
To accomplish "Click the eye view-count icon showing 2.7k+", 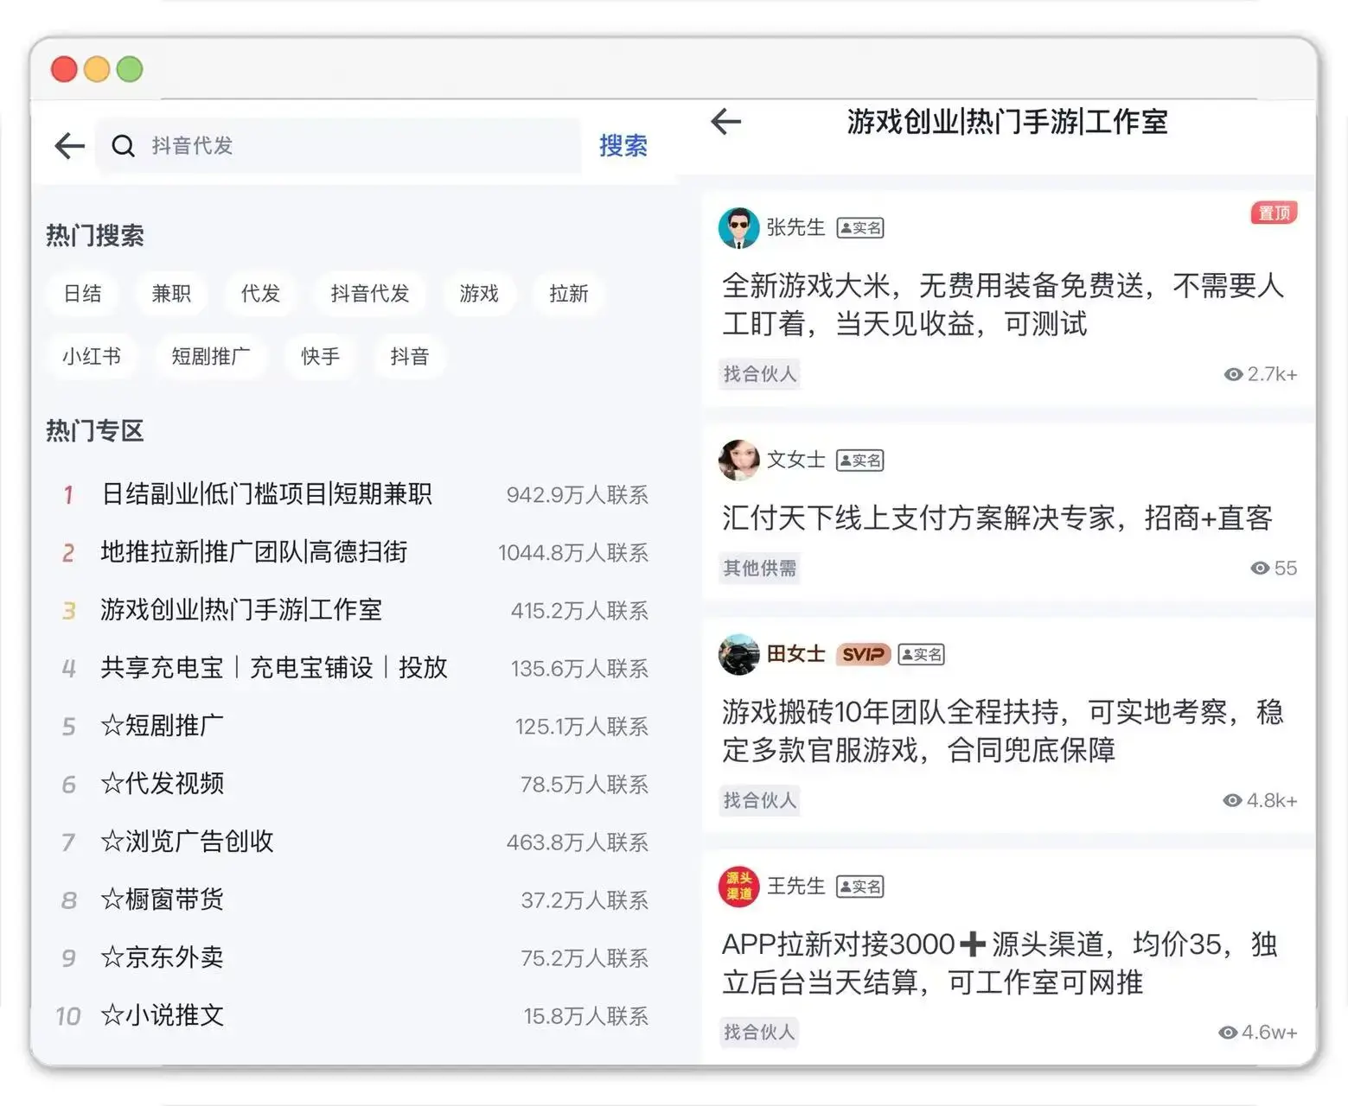I will point(1233,374).
